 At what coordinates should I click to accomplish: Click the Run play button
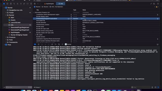pos(30,0)
